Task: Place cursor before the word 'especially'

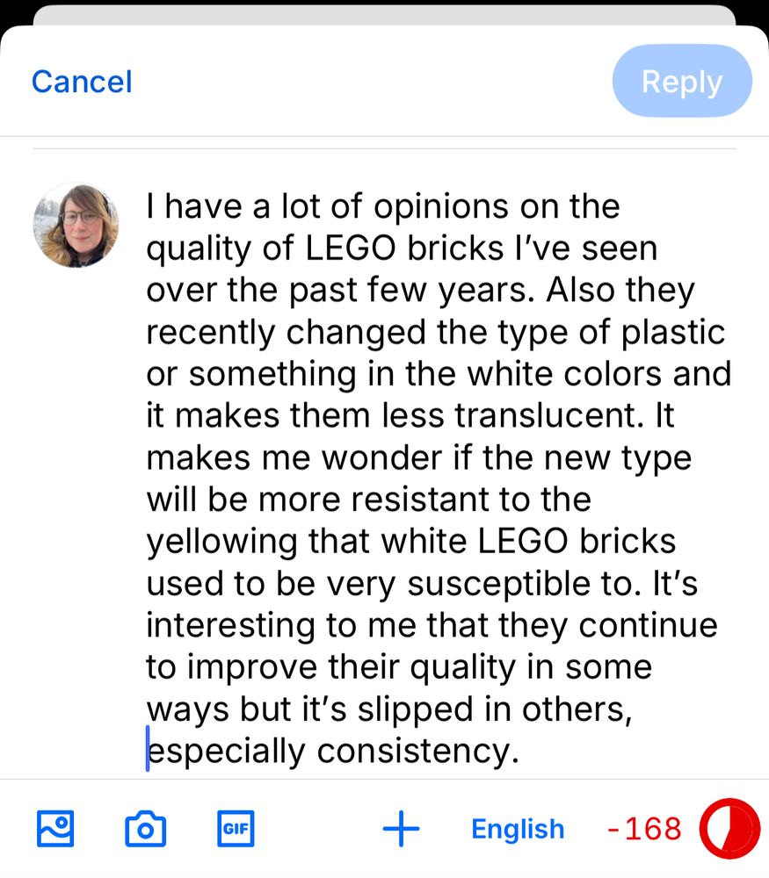Action: click(x=149, y=750)
